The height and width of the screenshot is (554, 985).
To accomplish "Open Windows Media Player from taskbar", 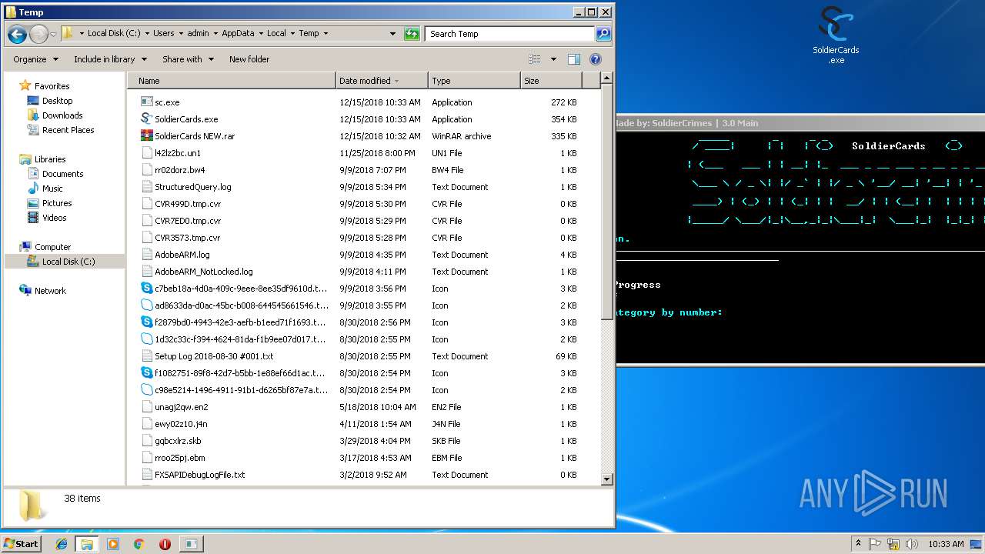I will (x=113, y=544).
